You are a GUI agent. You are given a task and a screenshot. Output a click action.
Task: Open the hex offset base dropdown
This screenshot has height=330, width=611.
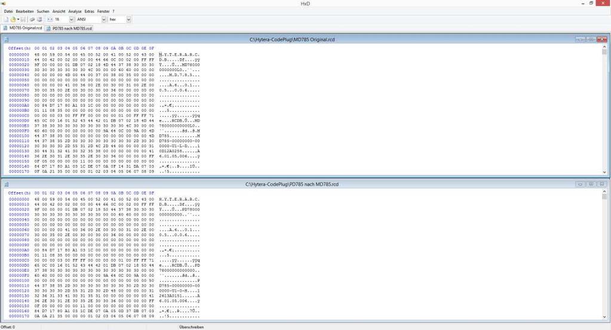(128, 19)
